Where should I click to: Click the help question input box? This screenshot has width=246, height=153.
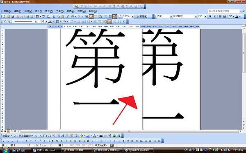(224, 11)
